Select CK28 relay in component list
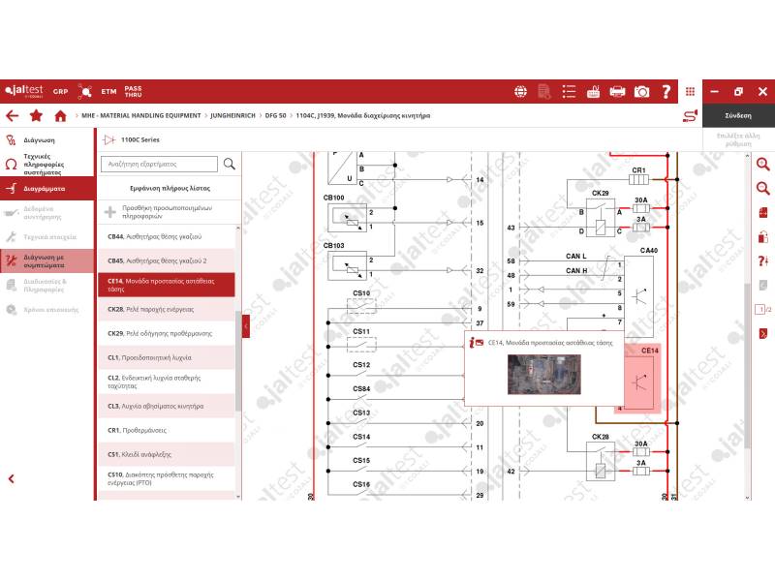 coord(167,309)
